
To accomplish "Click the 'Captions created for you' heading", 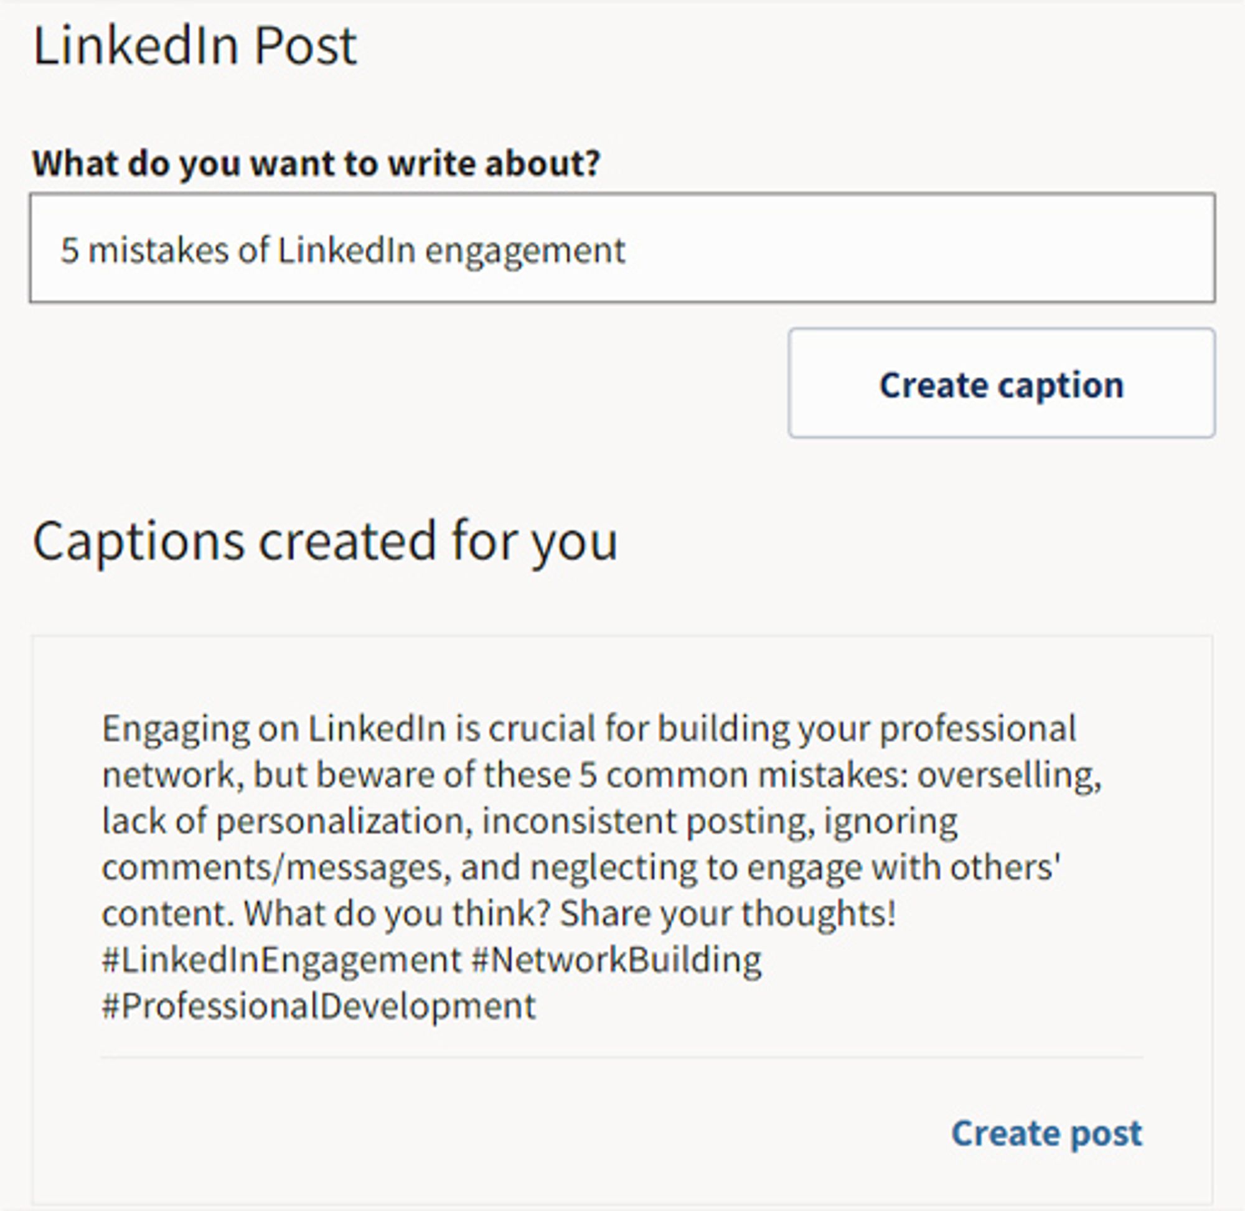I will tap(324, 541).
